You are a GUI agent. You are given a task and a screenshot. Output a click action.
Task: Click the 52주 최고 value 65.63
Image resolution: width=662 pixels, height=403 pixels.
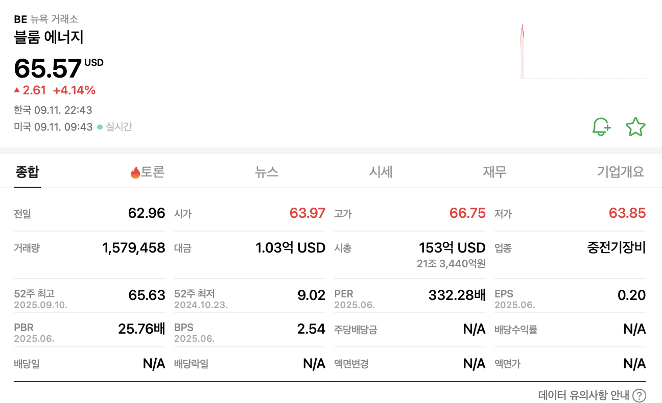click(x=147, y=295)
